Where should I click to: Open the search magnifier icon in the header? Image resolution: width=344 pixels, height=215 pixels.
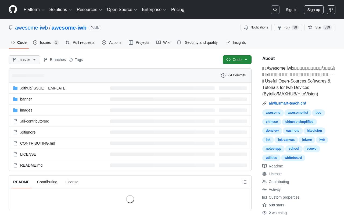275,10
